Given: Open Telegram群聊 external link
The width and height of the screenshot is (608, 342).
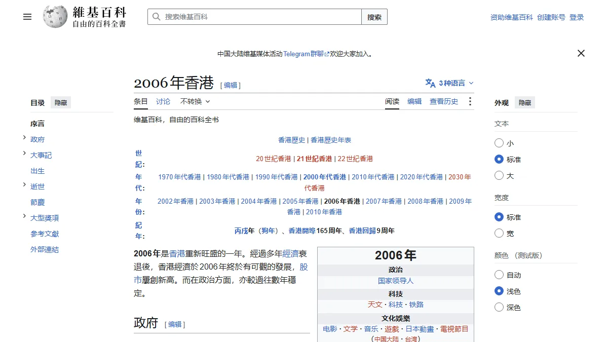Looking at the screenshot, I should [306, 54].
